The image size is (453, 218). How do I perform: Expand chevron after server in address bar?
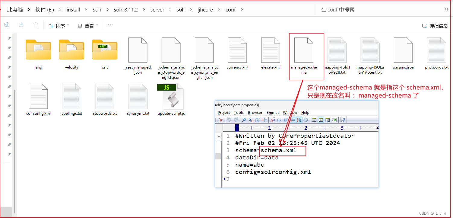pos(170,10)
